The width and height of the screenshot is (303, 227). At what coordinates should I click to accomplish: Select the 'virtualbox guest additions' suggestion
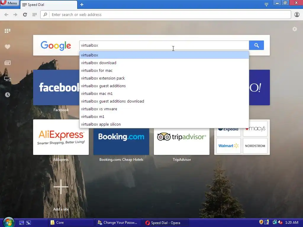[x=164, y=86]
